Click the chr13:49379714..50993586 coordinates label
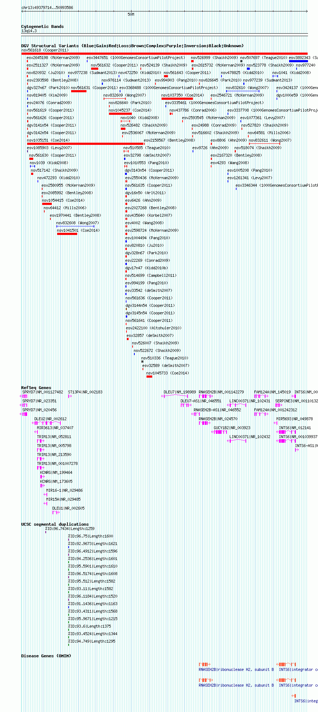318x712 pixels. tap(47, 8)
